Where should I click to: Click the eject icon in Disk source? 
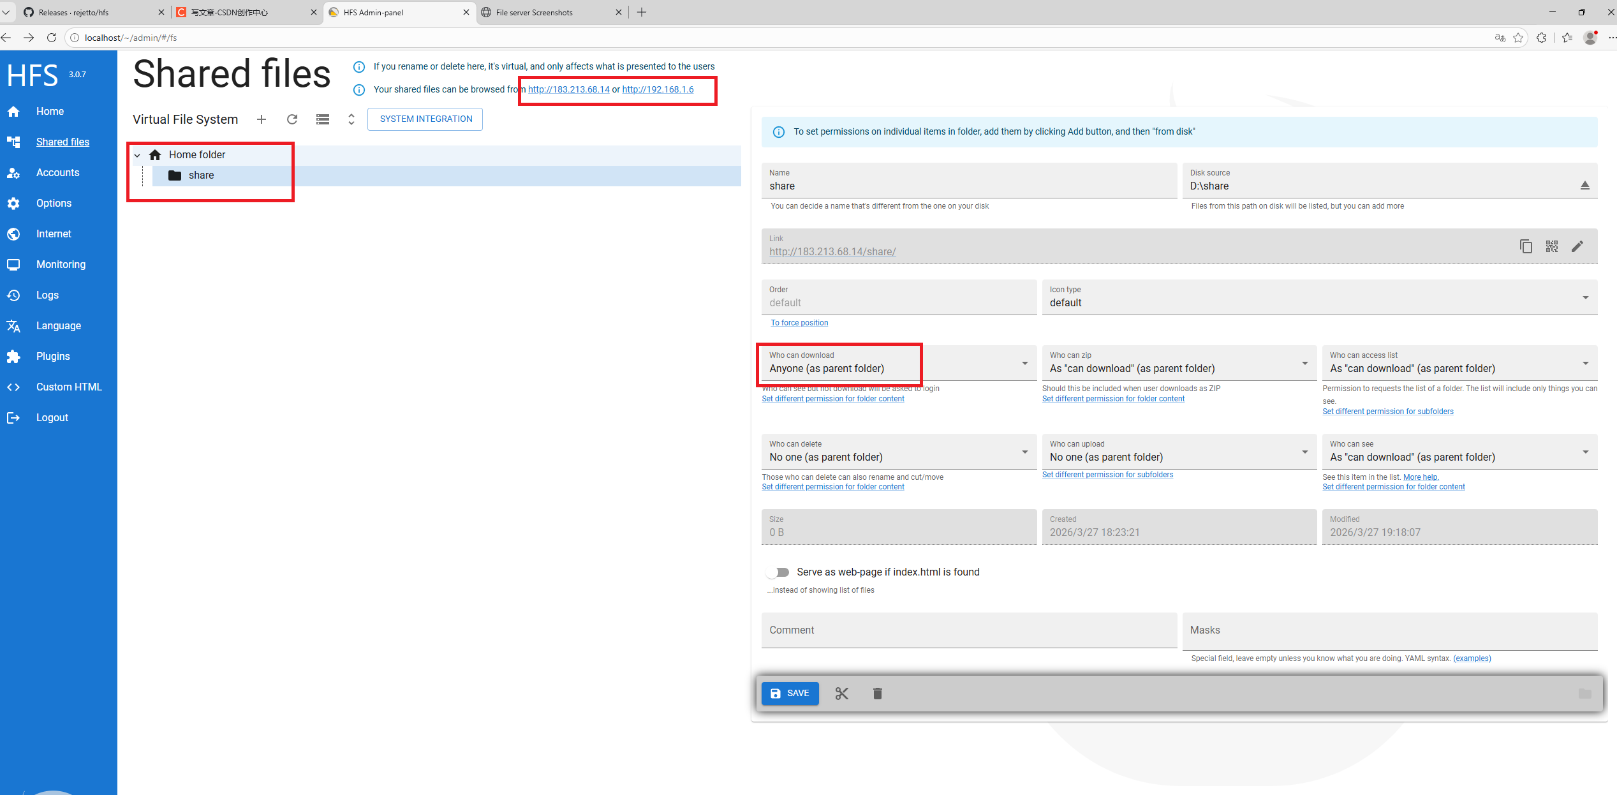tap(1584, 186)
